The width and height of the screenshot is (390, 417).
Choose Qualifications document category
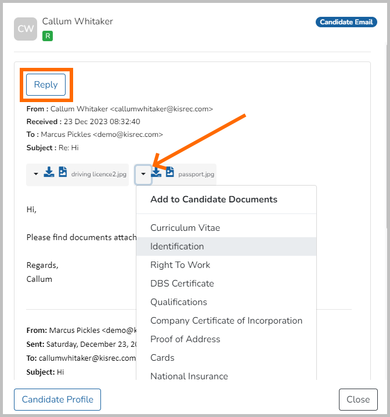pos(179,302)
